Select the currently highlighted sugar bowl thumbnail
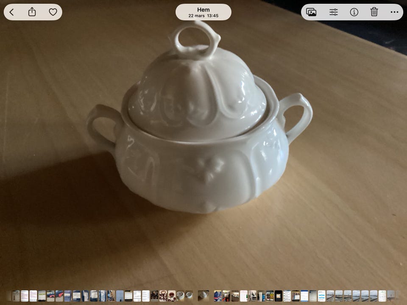Screen dimensions: 407x305 click(203, 296)
